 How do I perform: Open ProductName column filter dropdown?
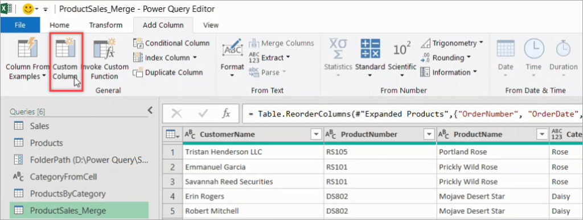pyautogui.click(x=541, y=135)
